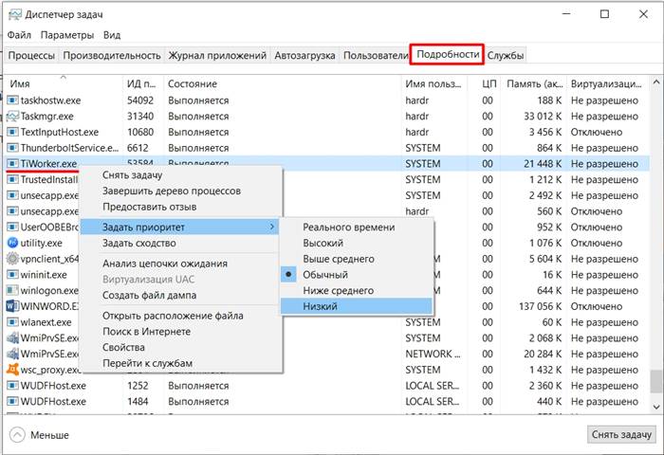Click the TiWorker.exe process icon
664x455 pixels.
[12, 163]
